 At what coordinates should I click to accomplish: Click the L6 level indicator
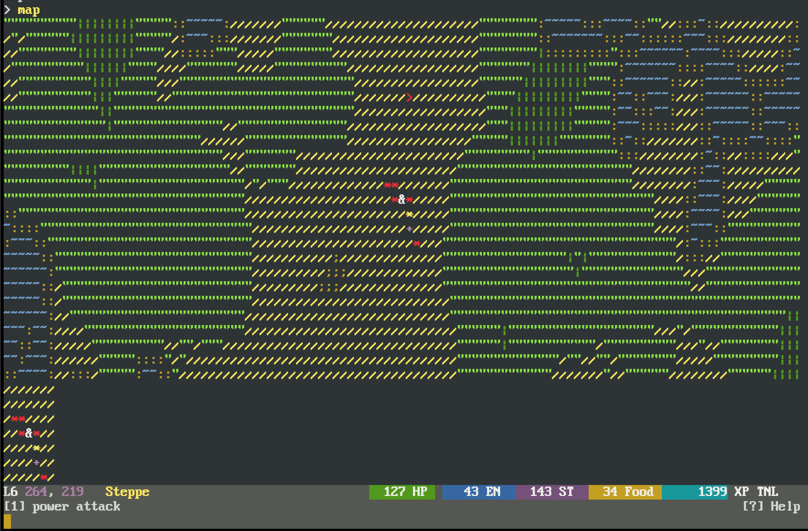(x=10, y=492)
